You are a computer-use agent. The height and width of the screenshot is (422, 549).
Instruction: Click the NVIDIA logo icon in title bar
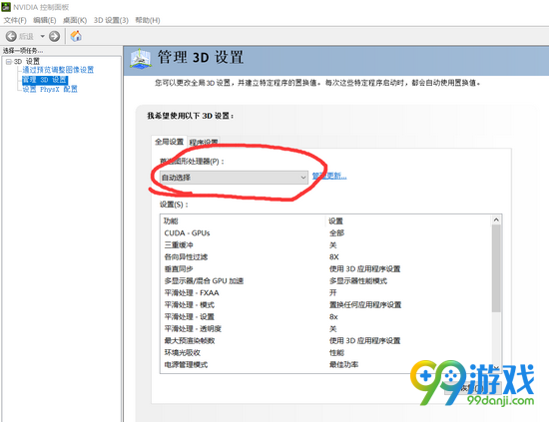(x=6, y=7)
